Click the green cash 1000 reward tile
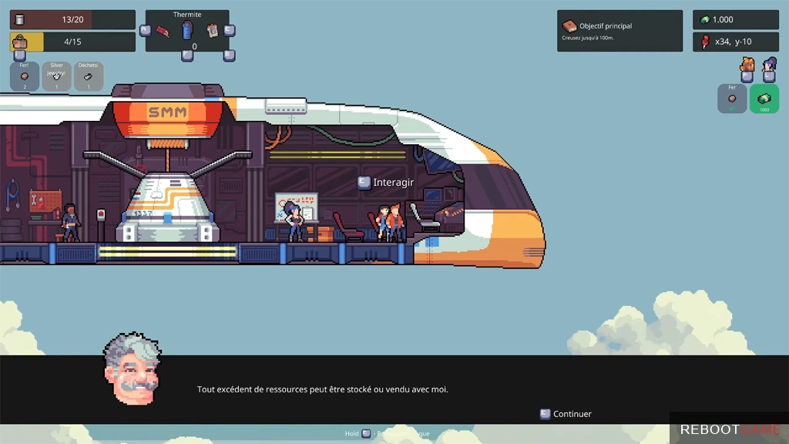This screenshot has width=789, height=444. (x=764, y=99)
